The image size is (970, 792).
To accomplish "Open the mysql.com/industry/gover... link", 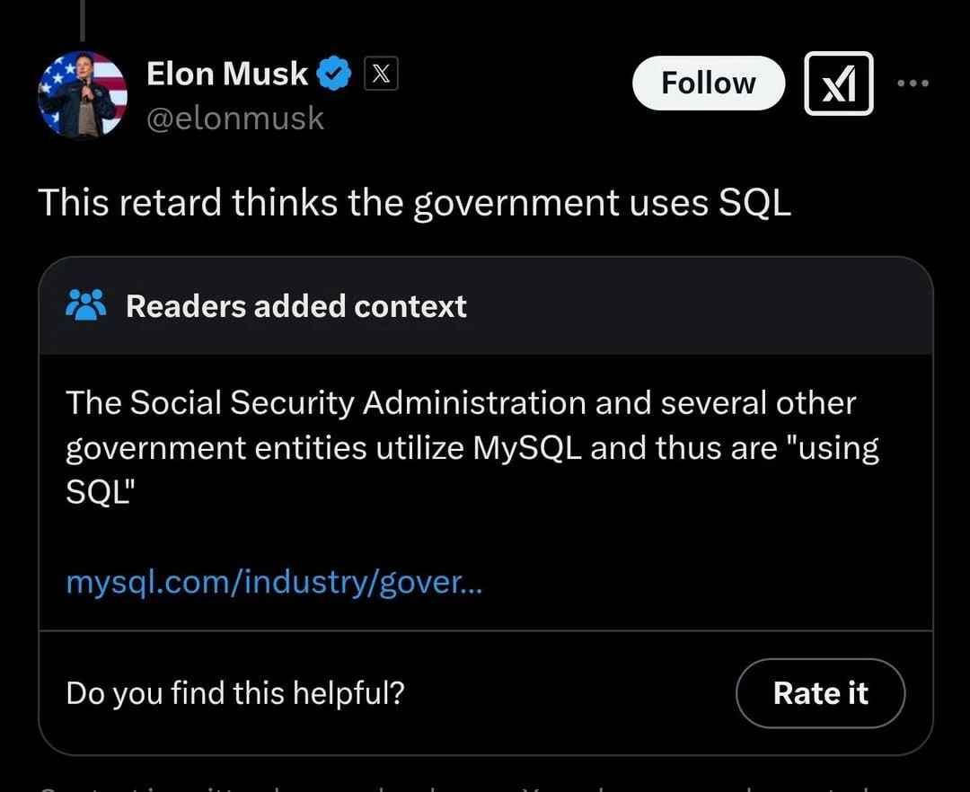I will (274, 584).
